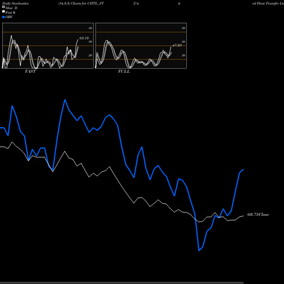Click the blue OBV legend swatch
284x284 pixels.
click(x=3, y=17)
